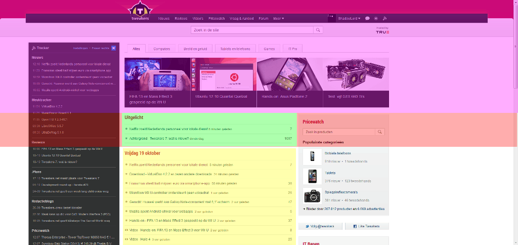Viewport: 518px width, 245px height.
Task: Switch to the Computers tab
Action: coord(161,49)
